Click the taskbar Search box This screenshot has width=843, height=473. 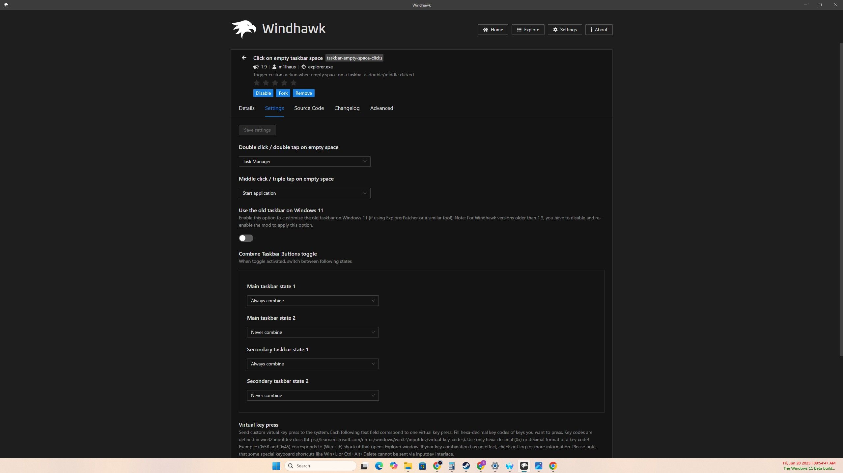tap(320, 466)
